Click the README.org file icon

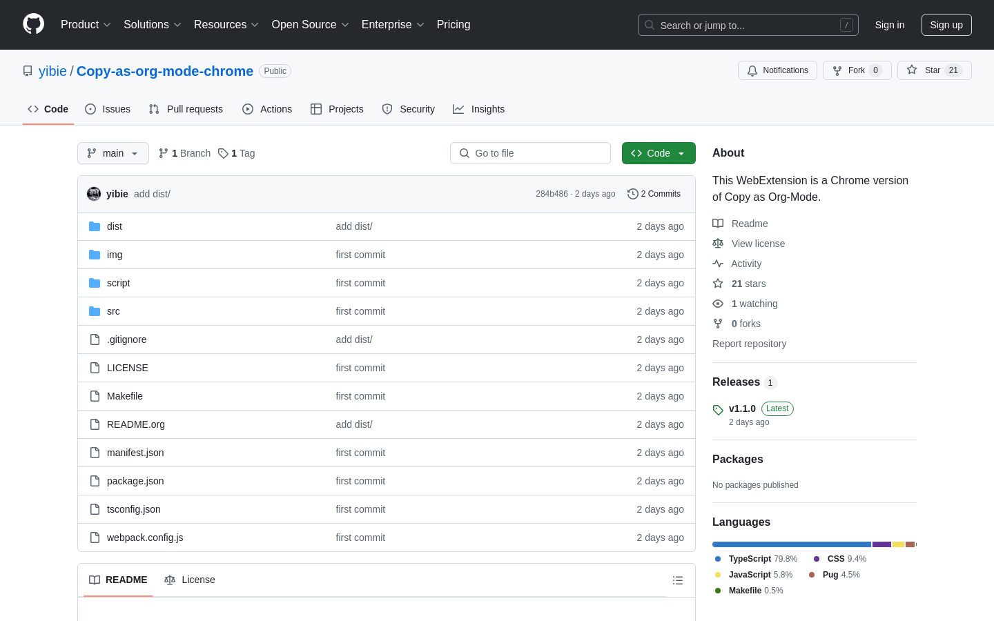point(95,424)
